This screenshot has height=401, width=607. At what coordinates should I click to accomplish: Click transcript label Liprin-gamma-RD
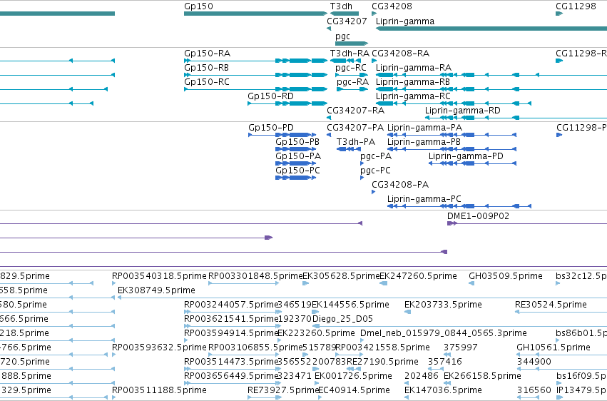click(x=463, y=111)
